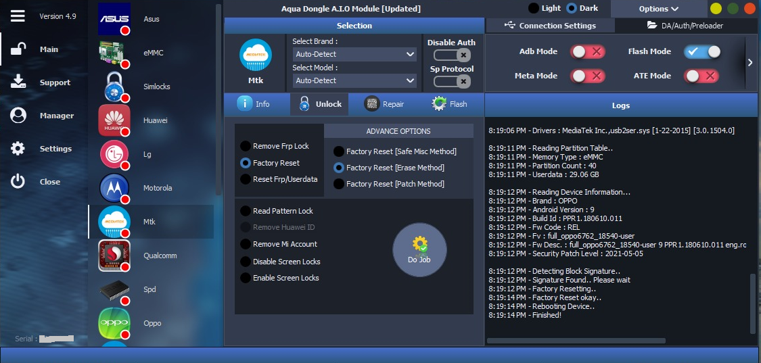Select the LG brand icon

114,154
